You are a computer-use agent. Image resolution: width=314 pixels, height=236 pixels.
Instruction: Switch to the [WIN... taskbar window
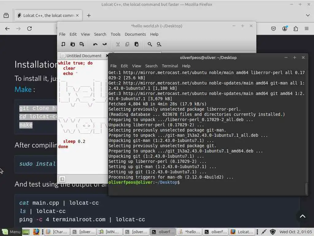pyautogui.click(x=110, y=232)
